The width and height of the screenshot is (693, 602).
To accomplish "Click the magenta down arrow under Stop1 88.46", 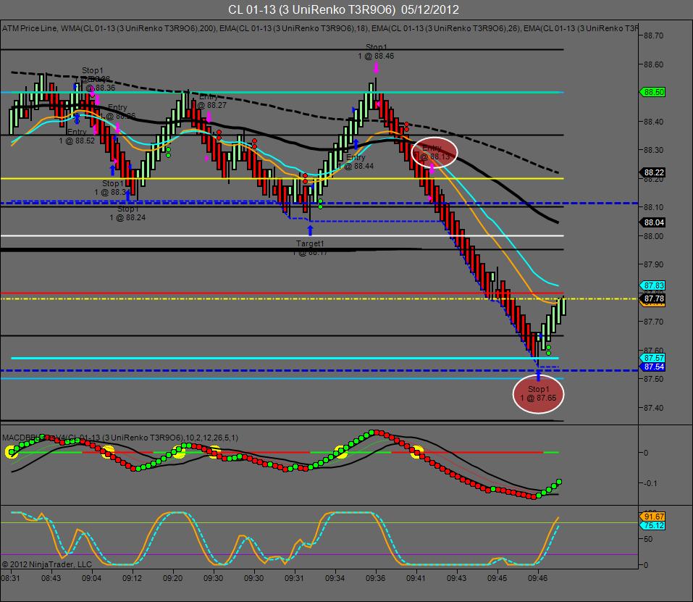I will (x=376, y=67).
